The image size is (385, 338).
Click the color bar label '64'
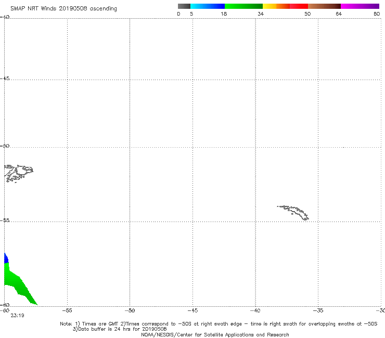point(339,14)
